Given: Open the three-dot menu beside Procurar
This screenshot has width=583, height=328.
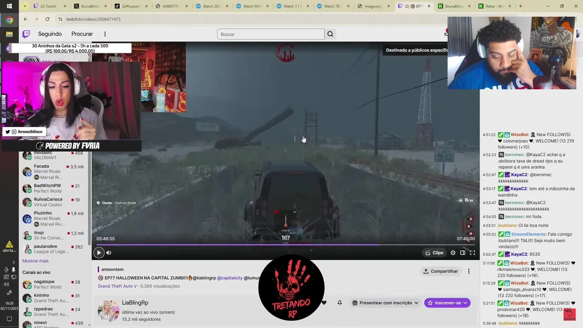Looking at the screenshot, I should [105, 34].
